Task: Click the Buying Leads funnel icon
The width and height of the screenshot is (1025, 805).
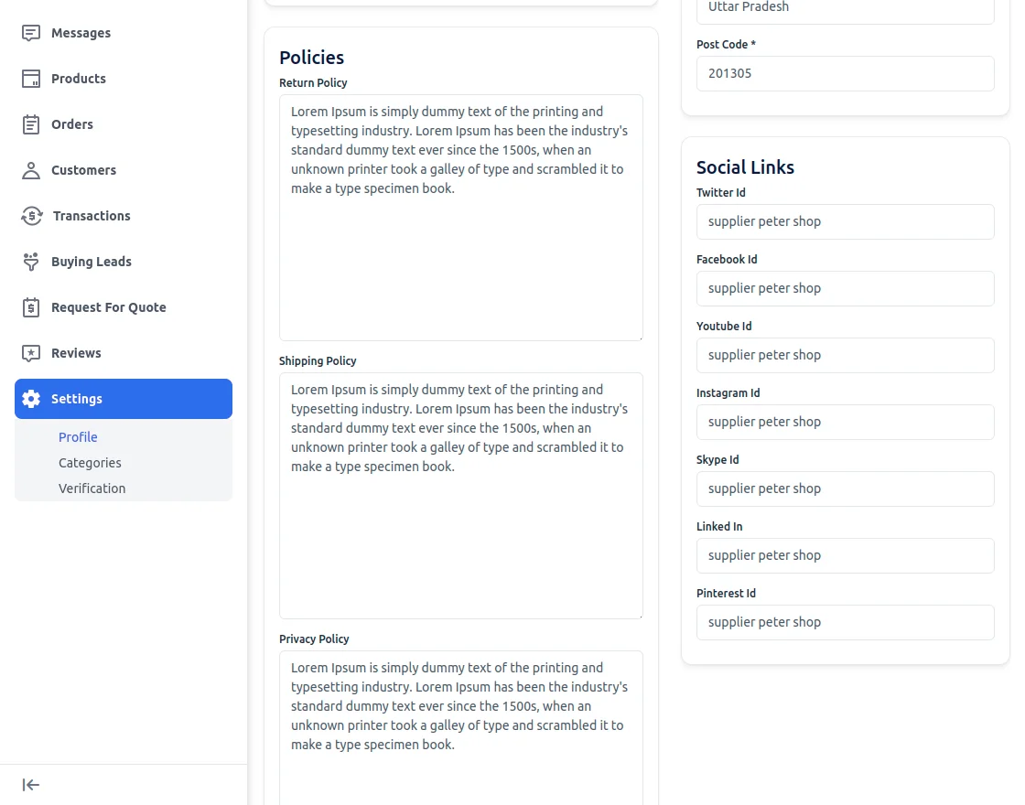Action: point(31,262)
